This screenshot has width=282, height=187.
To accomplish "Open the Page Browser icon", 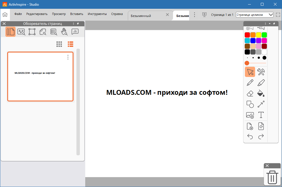I will 10,32.
